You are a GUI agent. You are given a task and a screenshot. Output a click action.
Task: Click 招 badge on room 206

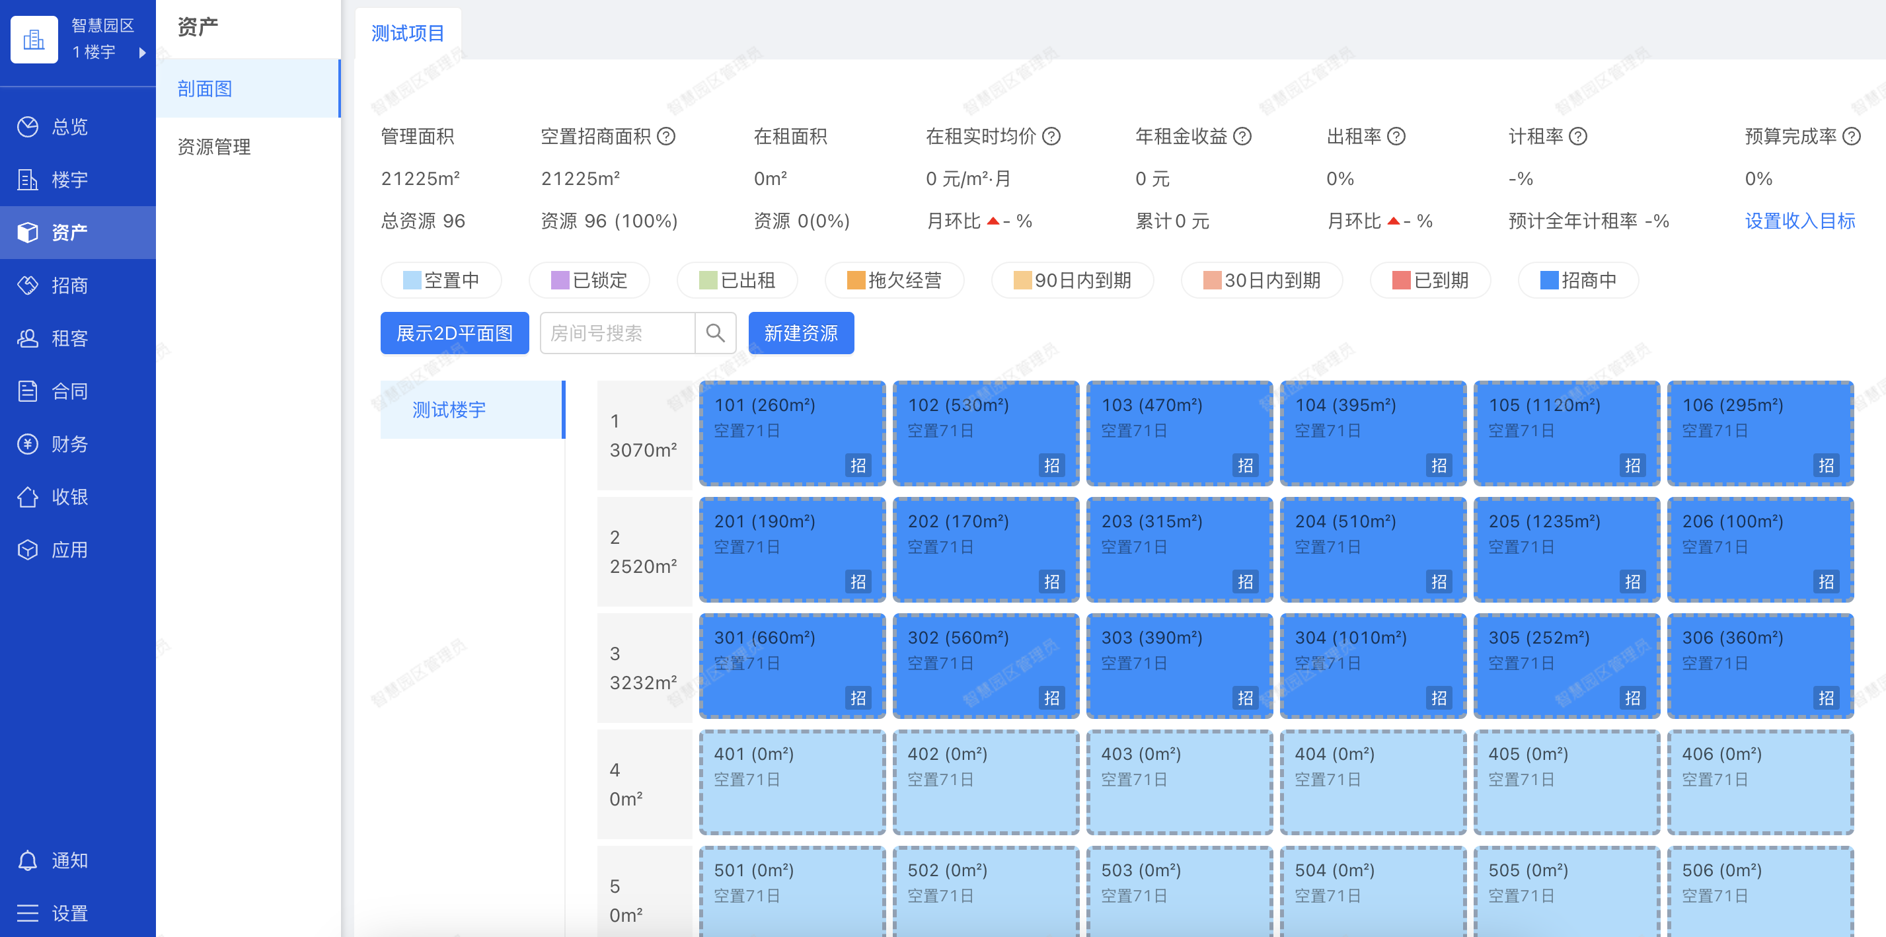[1826, 582]
